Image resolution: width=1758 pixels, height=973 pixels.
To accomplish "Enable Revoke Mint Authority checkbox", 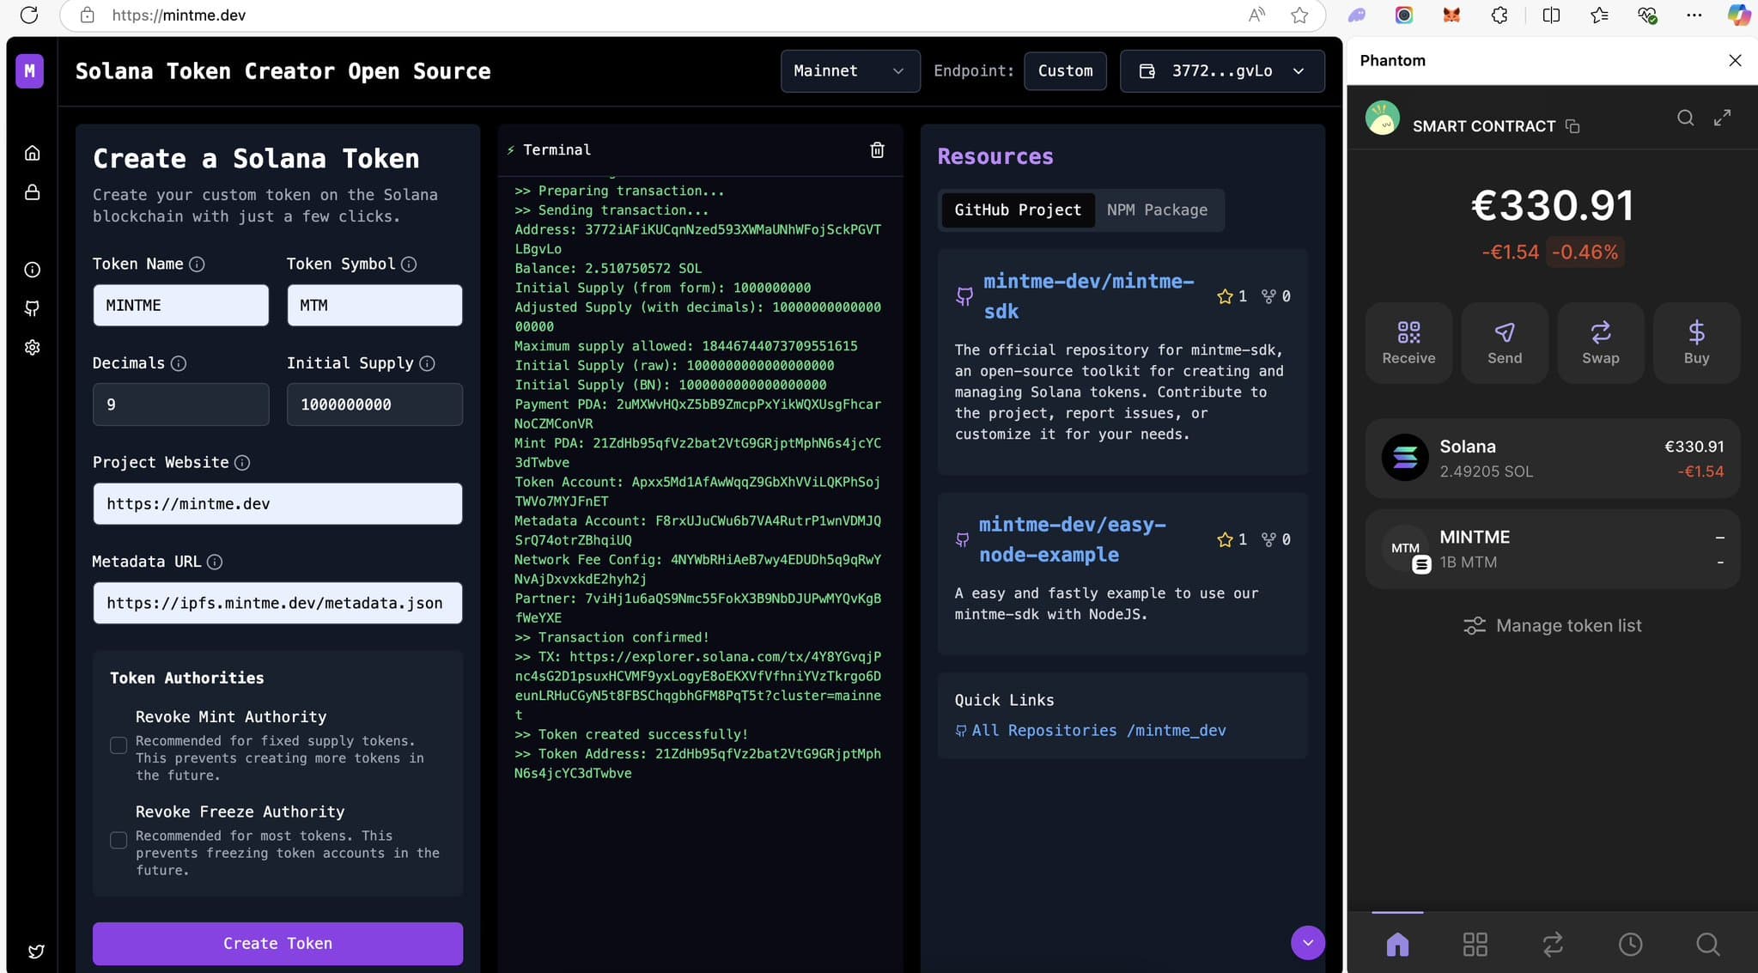I will [119, 745].
